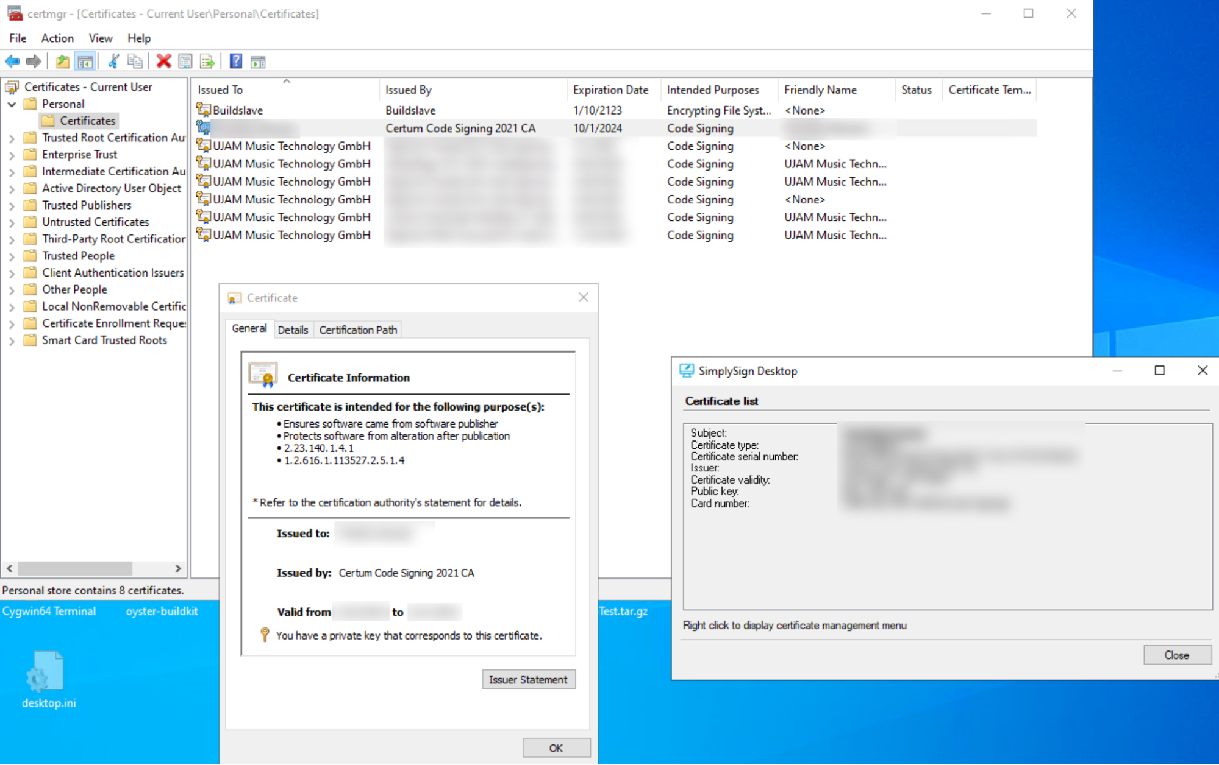
Task: Expand Intermediate Certification Authorities node
Action: (12, 172)
